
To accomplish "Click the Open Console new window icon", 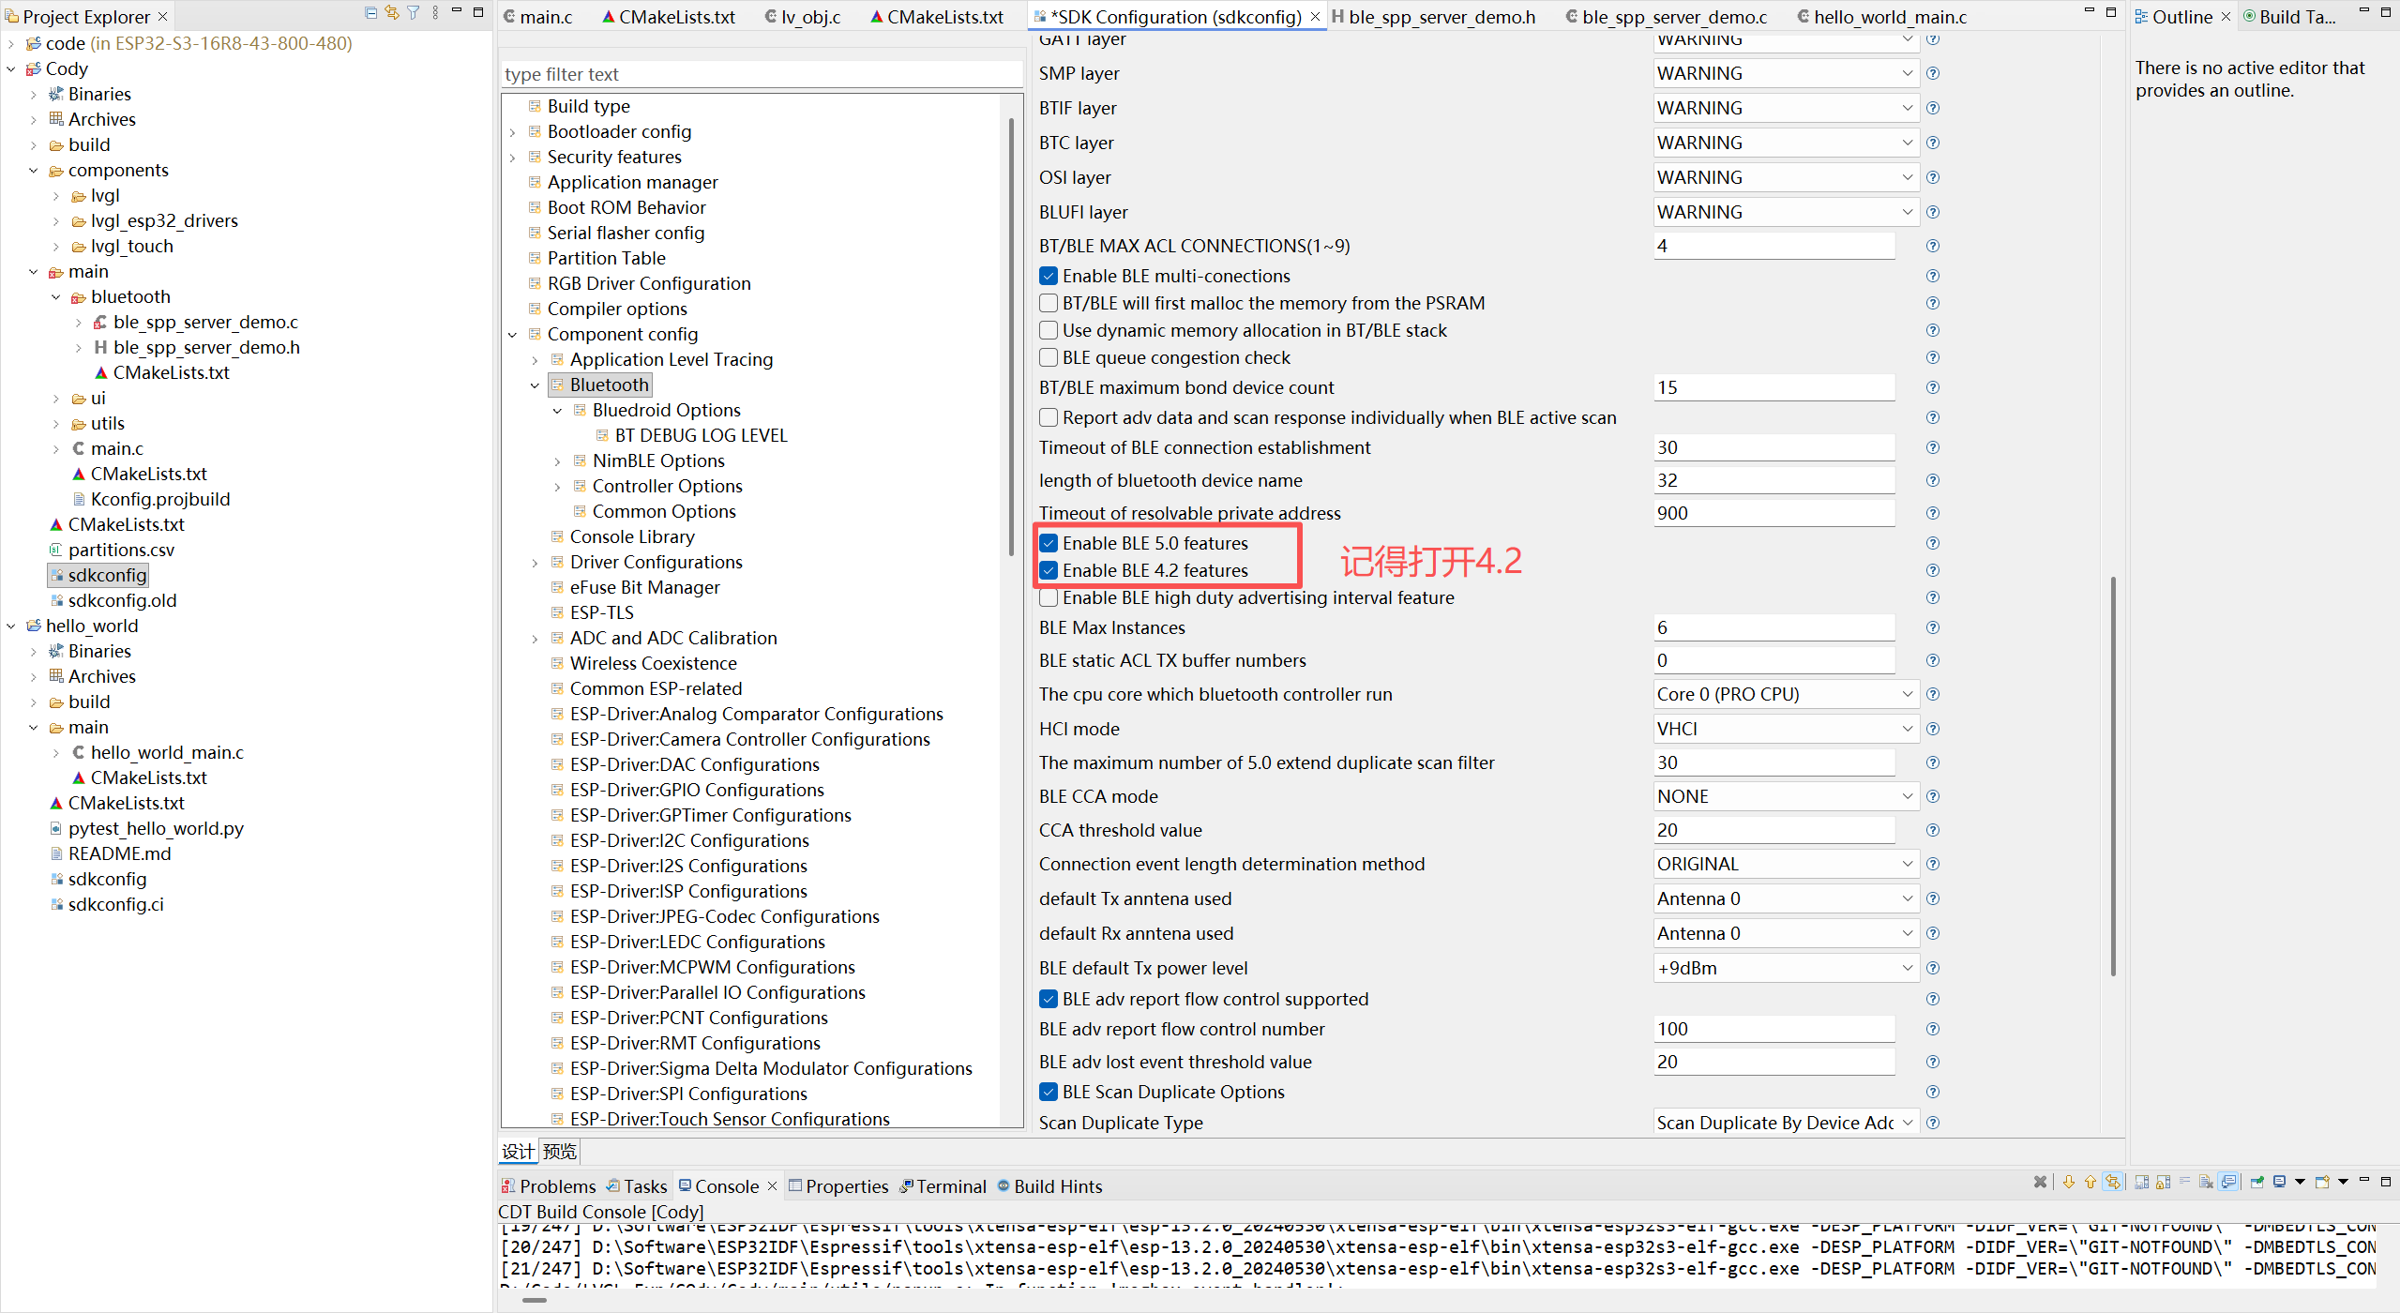I will pyautogui.click(x=2323, y=1182).
